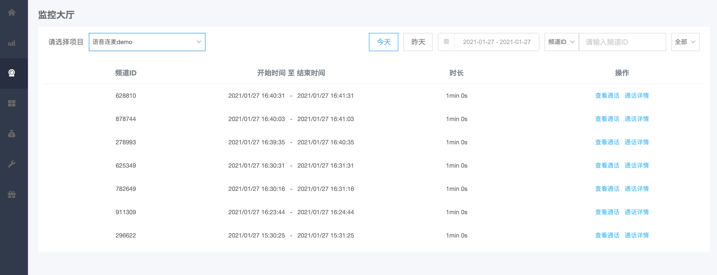717x275 pixels.
Task: Click 通话详情 for channel 278993
Action: tap(637, 142)
